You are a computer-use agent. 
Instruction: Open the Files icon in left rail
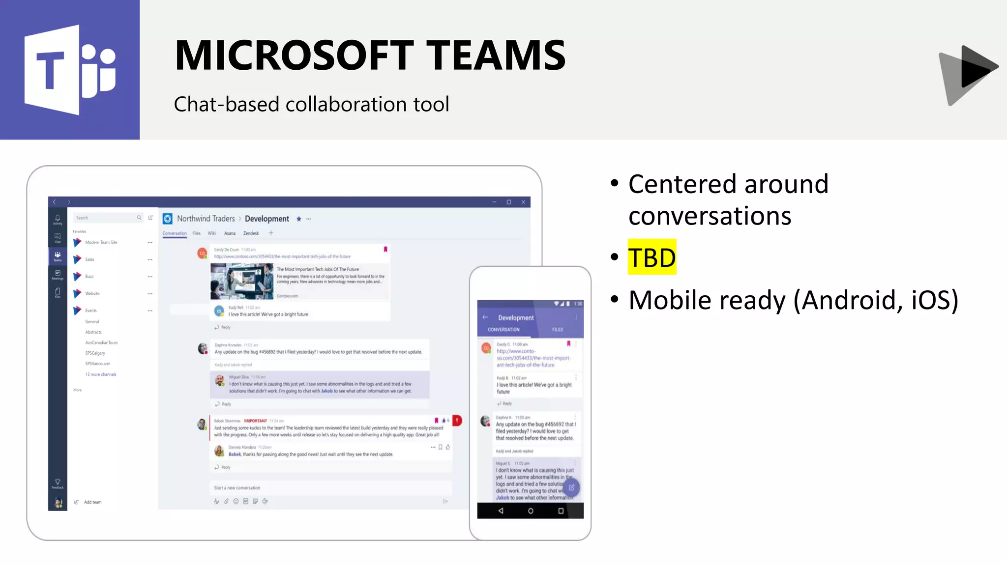tap(58, 293)
